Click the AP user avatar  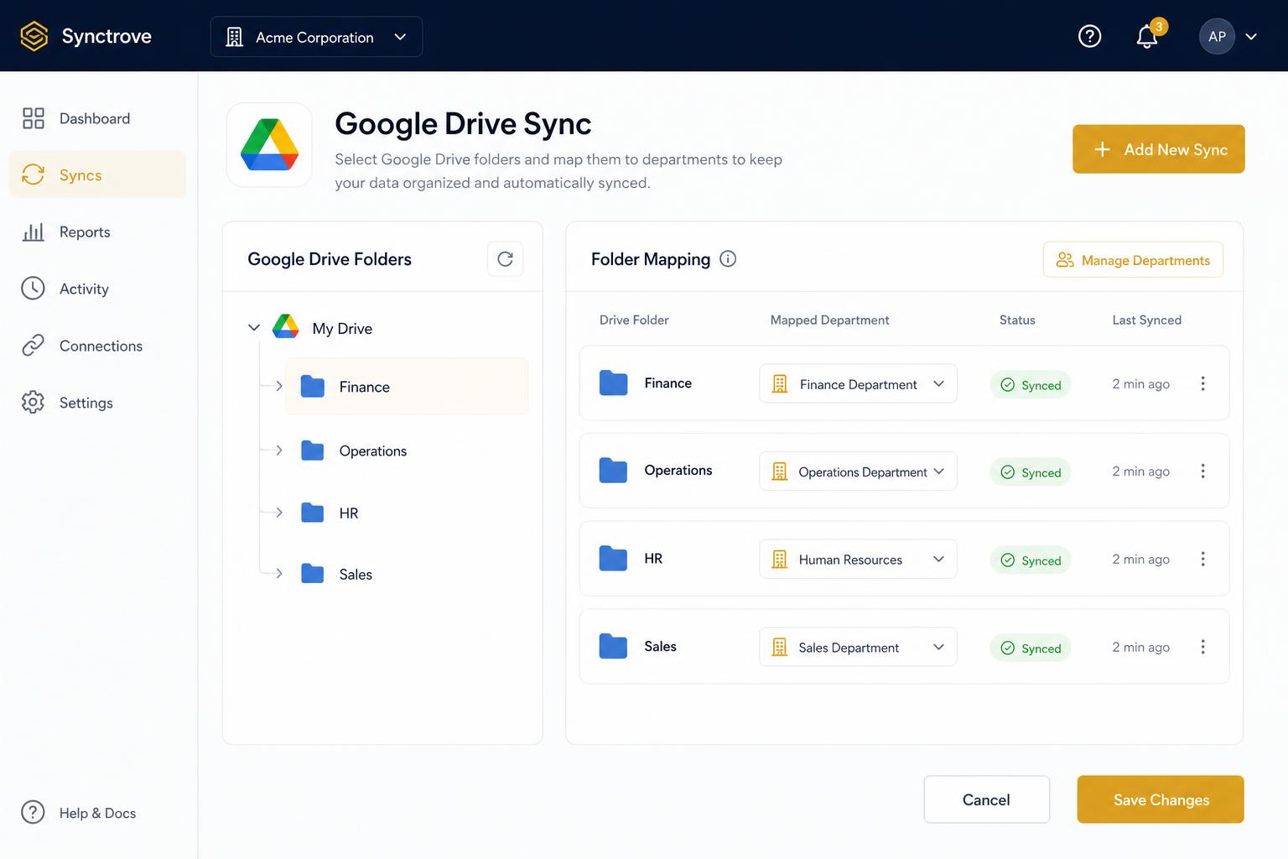[1217, 37]
